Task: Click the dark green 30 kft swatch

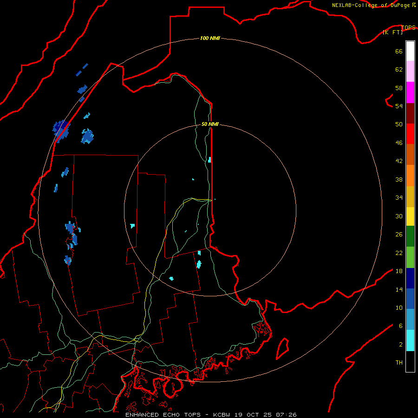Action: tap(410, 236)
